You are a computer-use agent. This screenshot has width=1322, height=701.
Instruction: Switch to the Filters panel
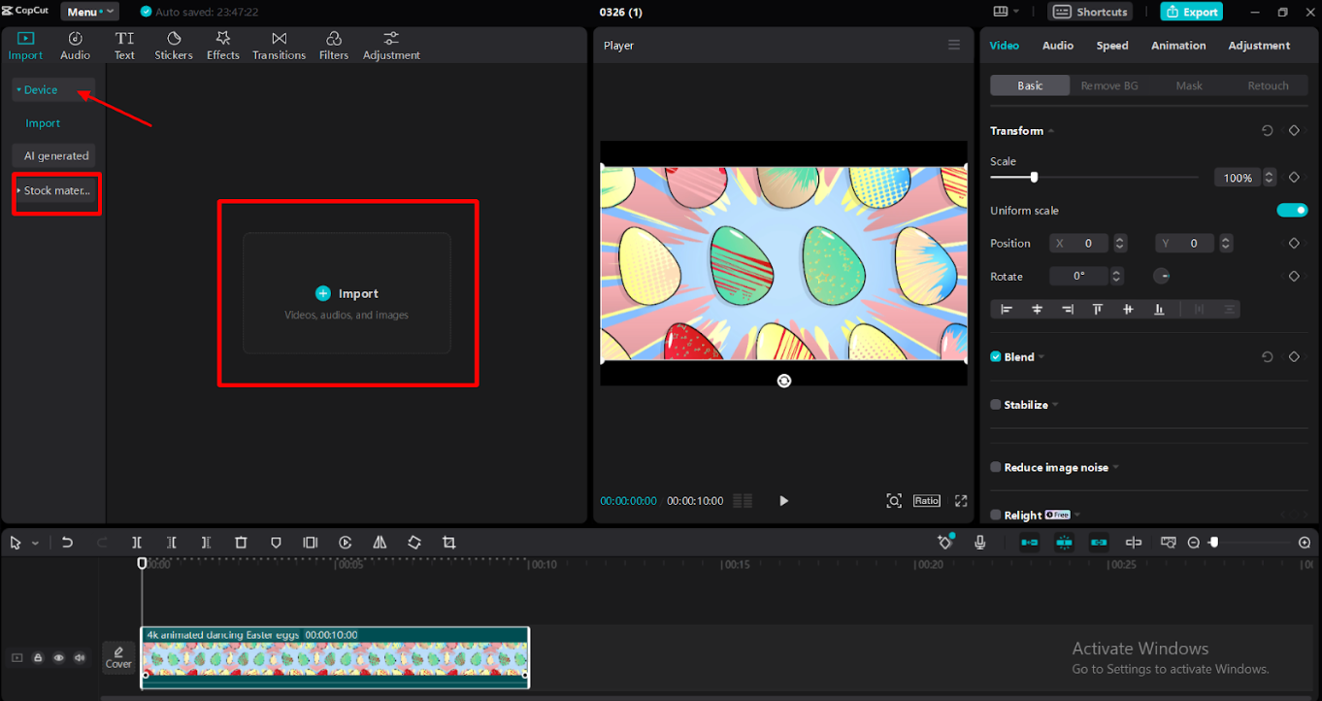pos(333,45)
